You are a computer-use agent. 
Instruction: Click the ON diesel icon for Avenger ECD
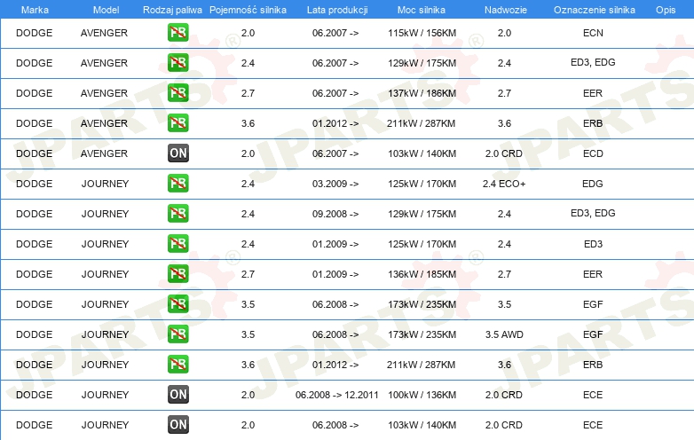pos(177,153)
